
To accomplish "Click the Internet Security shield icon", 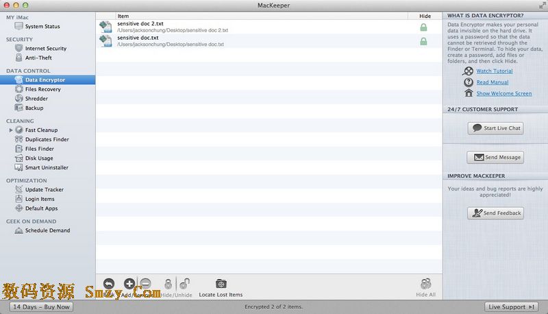I will [x=19, y=48].
